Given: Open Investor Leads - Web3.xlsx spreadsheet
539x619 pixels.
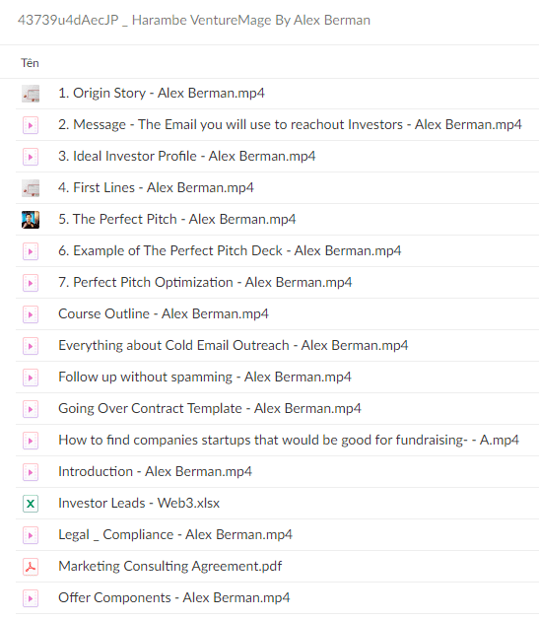Looking at the screenshot, I should click(x=139, y=504).
